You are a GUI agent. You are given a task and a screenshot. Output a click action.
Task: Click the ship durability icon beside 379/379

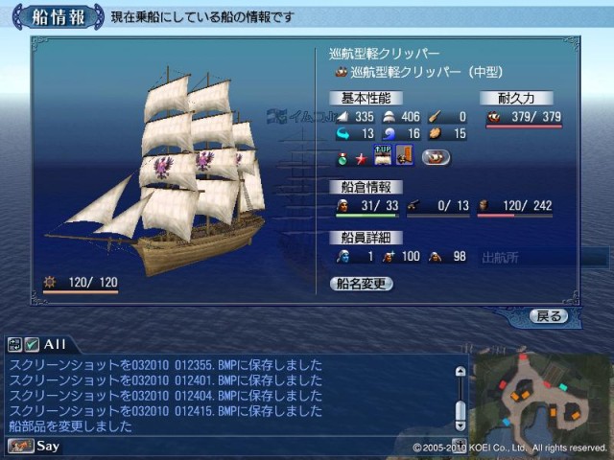493,116
